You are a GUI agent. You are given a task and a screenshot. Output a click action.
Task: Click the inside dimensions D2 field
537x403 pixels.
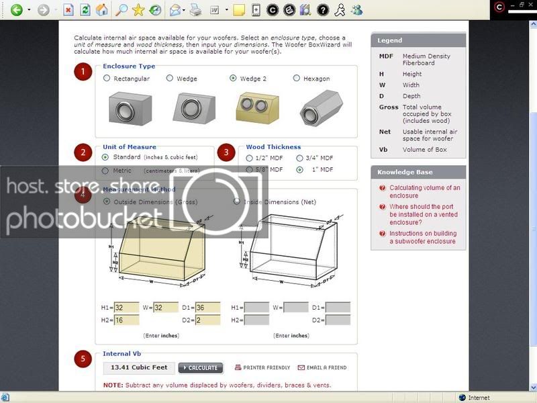tap(338, 320)
